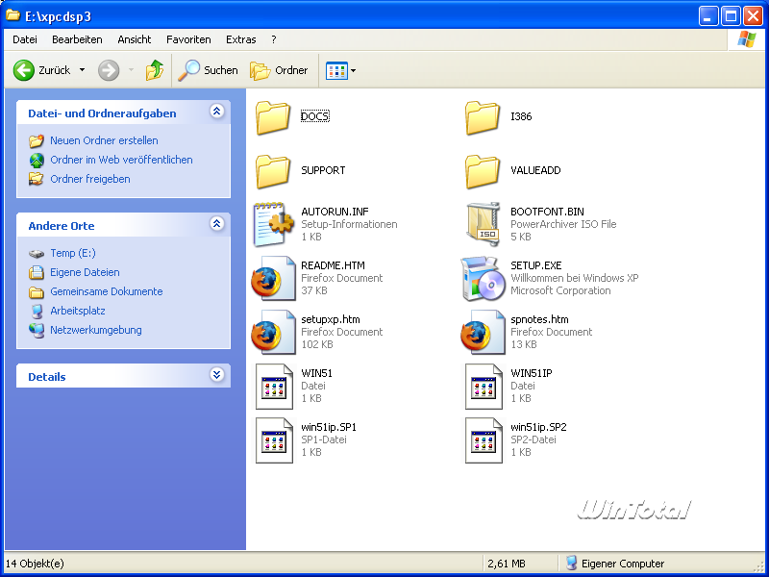Expand the Details panel
Viewport: 769px width, 577px height.
point(217,375)
